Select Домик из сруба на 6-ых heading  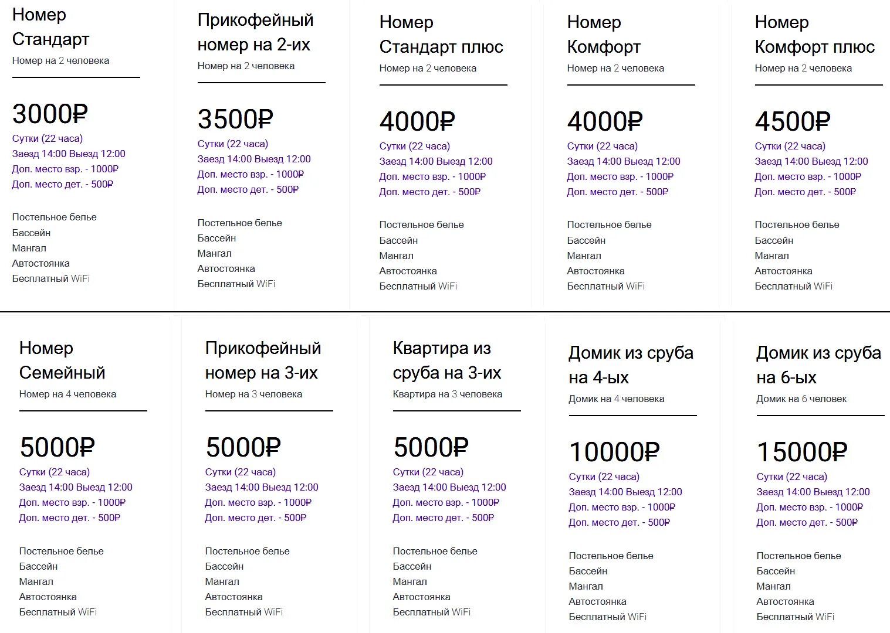818,365
